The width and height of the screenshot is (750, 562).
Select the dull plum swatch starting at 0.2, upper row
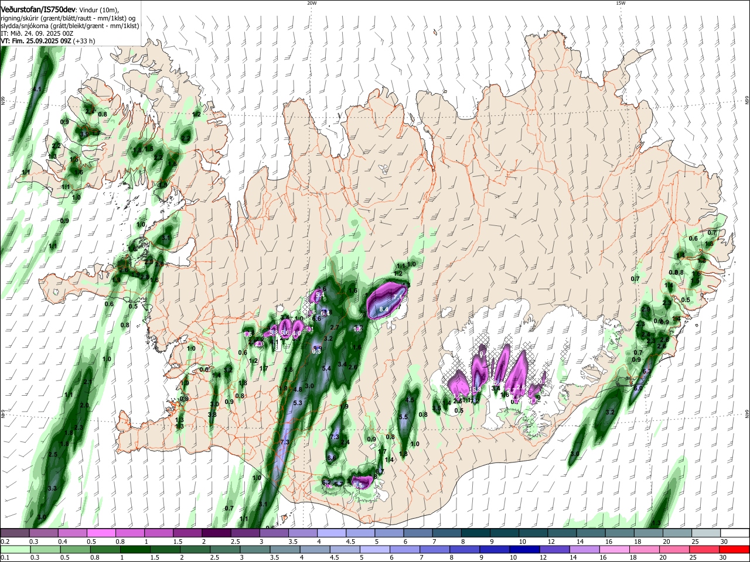click(15, 533)
